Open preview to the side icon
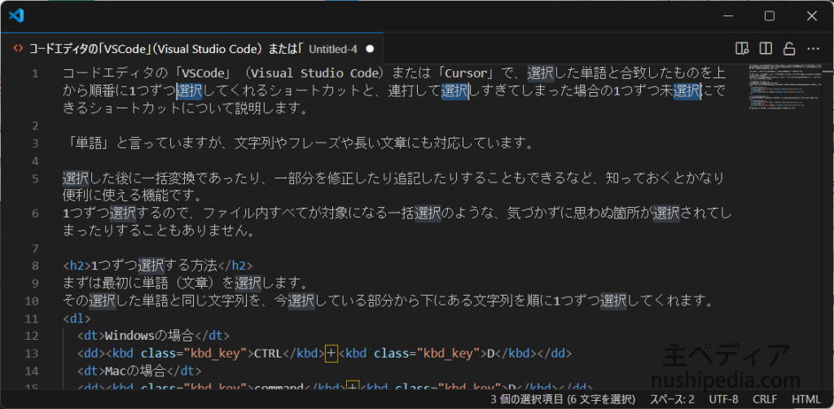Screen dimensions: 834x409 coord(743,49)
